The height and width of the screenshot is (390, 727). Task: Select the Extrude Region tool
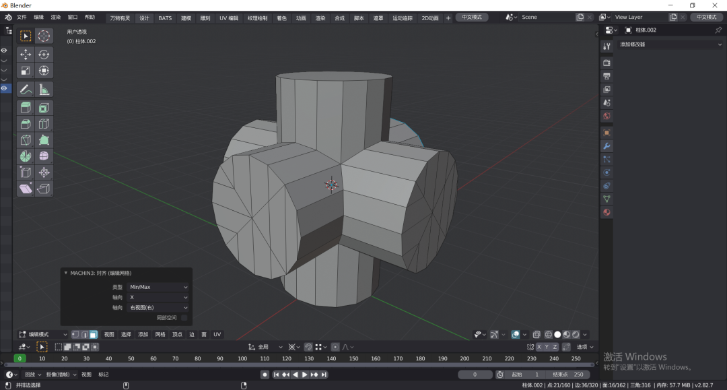tap(26, 108)
